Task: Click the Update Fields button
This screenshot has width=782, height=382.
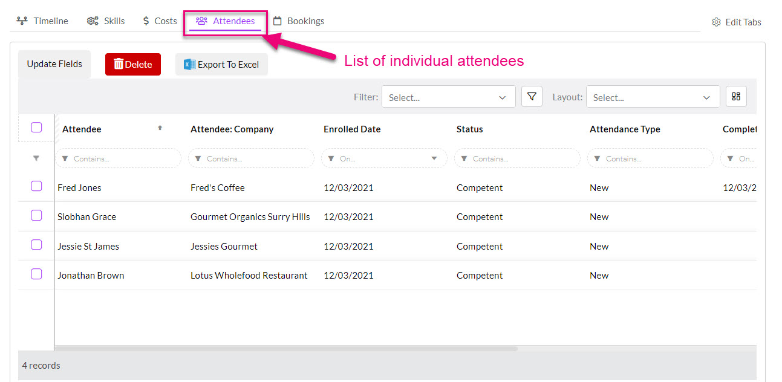Action: coord(54,64)
